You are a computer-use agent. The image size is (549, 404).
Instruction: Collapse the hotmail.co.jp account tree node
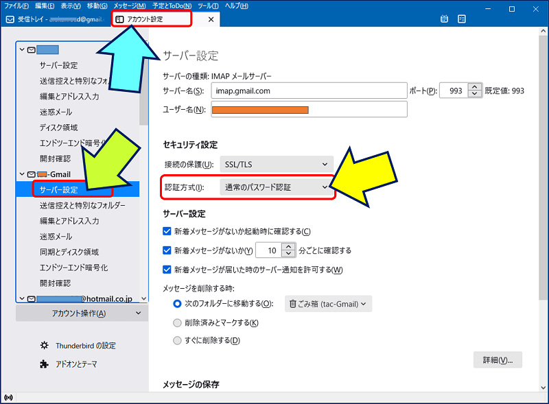[x=22, y=298]
